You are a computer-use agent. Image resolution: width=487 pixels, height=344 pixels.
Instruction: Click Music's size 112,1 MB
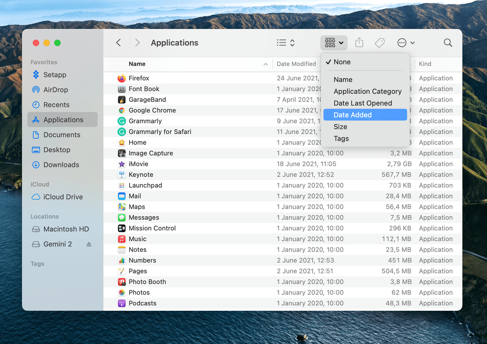coord(397,239)
